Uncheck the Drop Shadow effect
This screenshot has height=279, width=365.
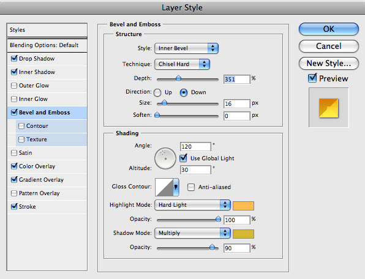[x=14, y=58]
